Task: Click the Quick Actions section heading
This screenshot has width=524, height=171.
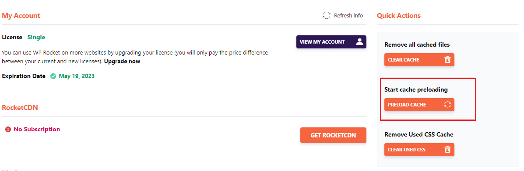Action: click(399, 16)
